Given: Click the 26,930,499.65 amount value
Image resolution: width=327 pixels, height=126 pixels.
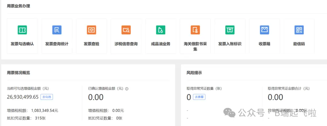Looking at the screenshot, I should [x=23, y=97].
